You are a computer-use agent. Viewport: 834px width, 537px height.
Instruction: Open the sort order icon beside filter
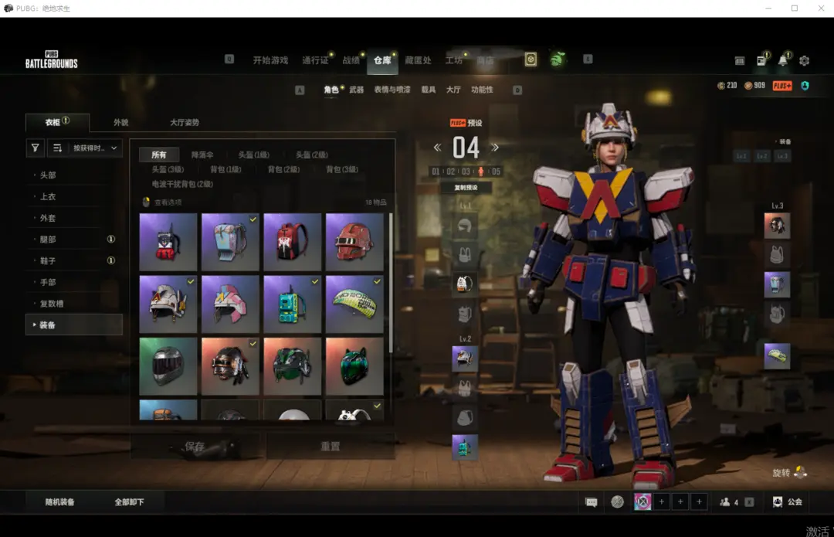[x=57, y=148]
